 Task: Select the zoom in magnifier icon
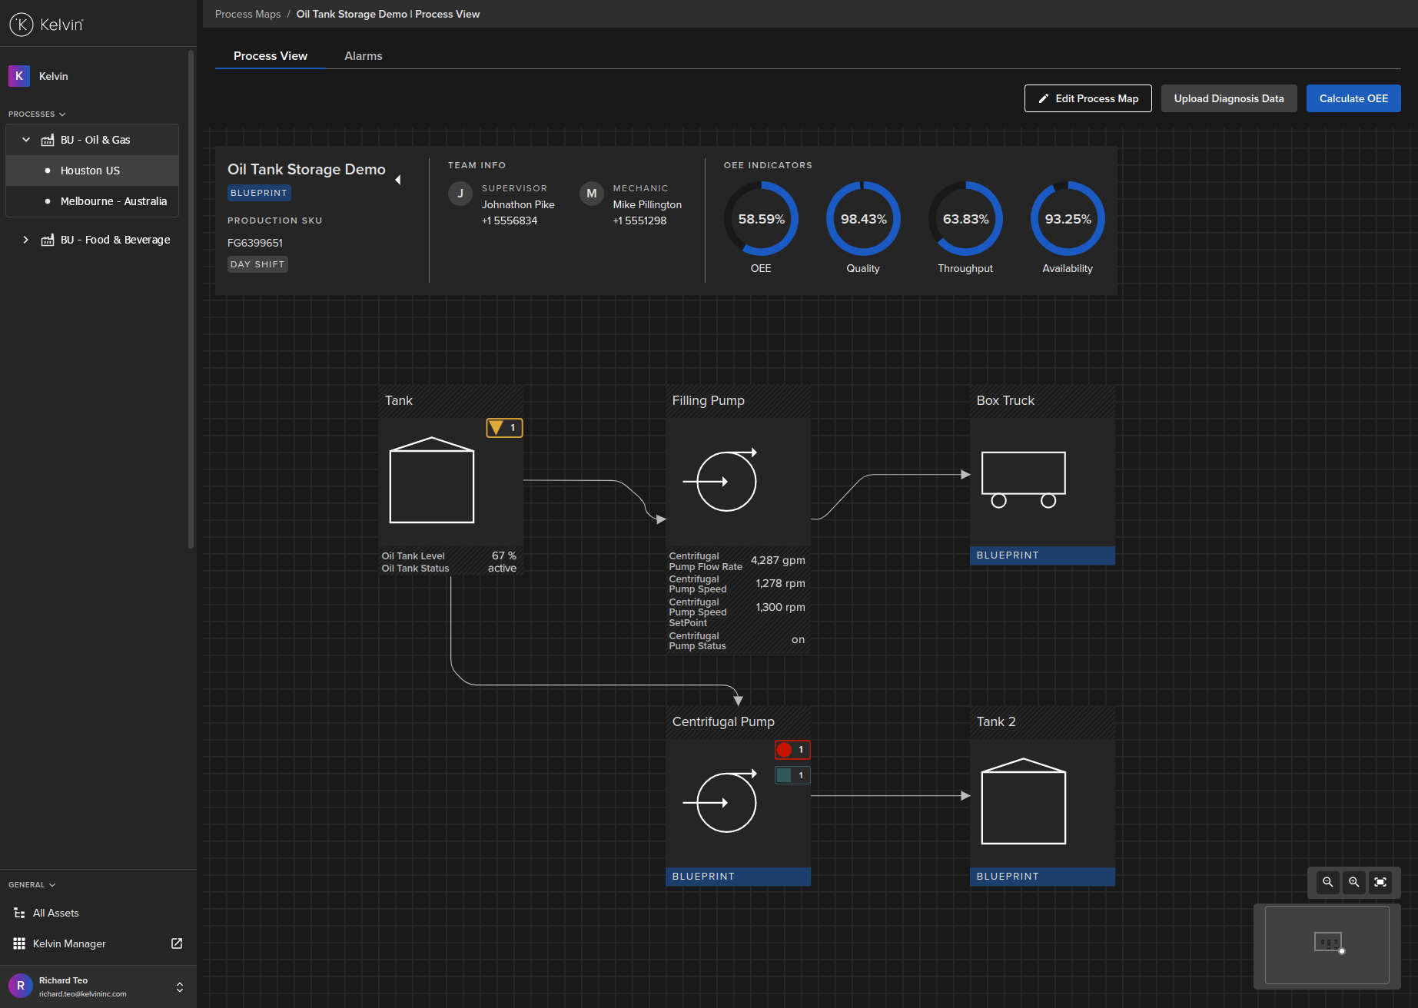tap(1353, 882)
